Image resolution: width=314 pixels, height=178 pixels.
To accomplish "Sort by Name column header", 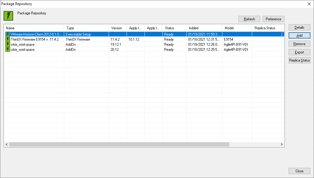I will tap(34, 28).
